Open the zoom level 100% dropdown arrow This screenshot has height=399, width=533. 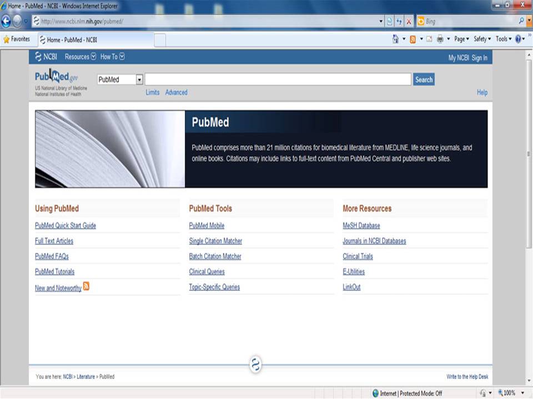click(522, 393)
